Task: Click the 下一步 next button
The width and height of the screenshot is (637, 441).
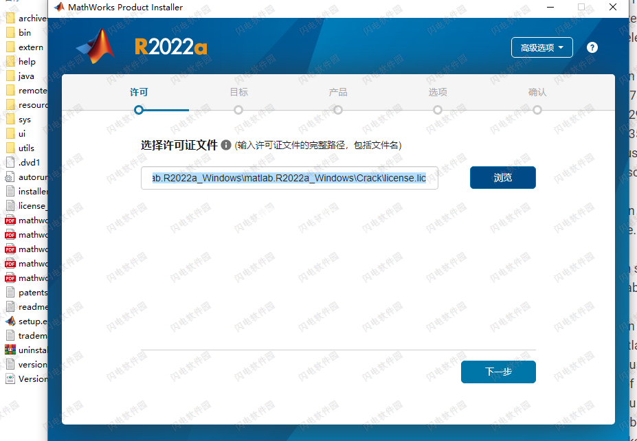Action: (x=498, y=372)
